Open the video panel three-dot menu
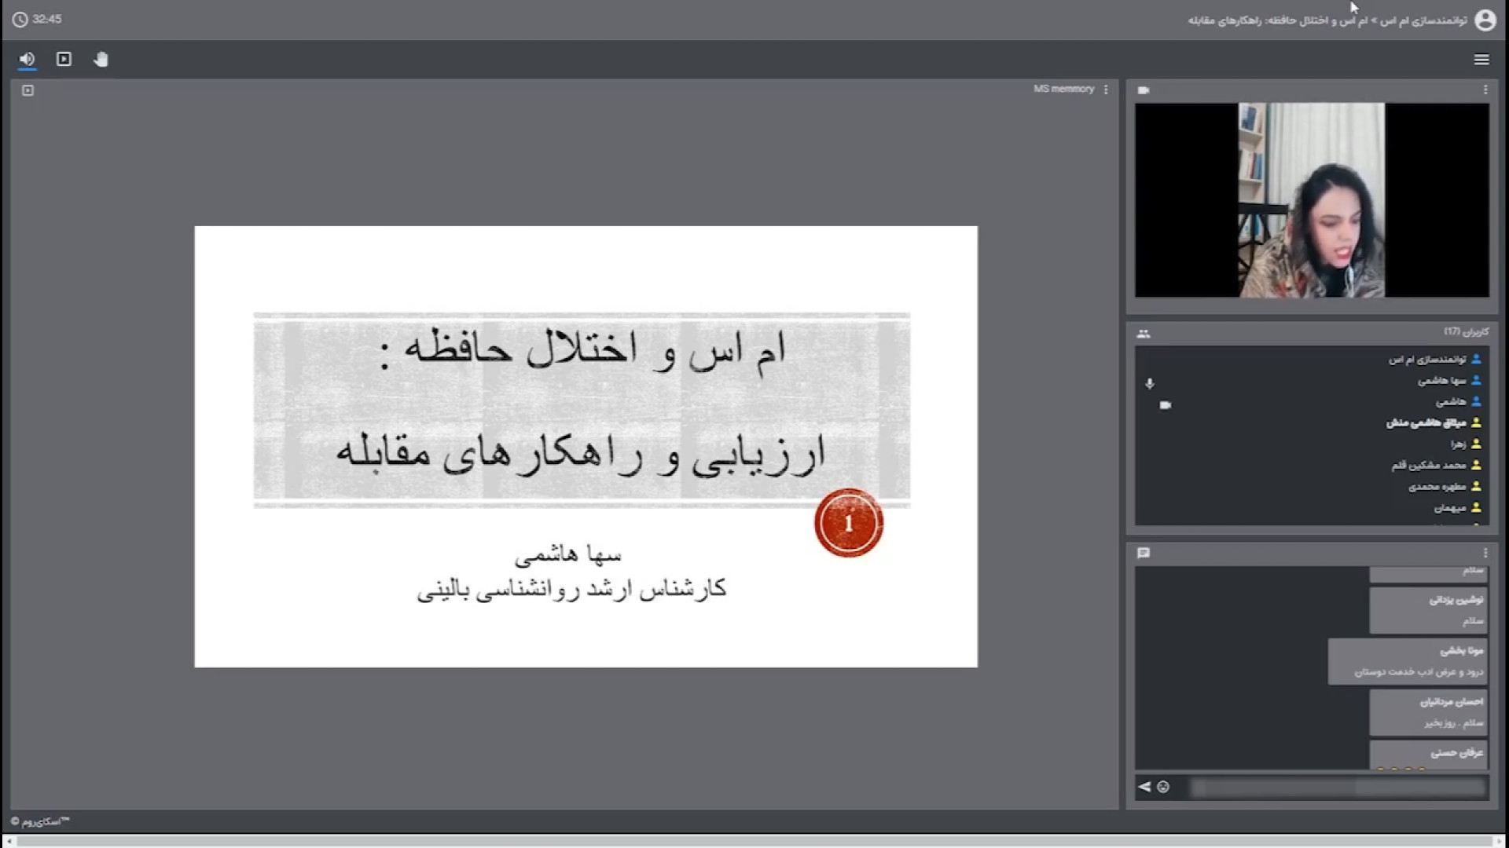This screenshot has width=1509, height=848. click(x=1485, y=90)
